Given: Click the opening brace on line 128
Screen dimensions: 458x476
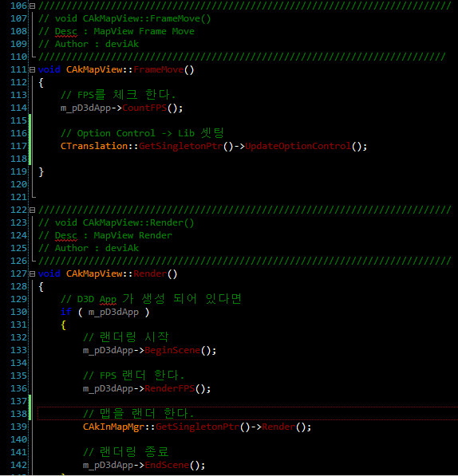Looking at the screenshot, I should coord(41,286).
